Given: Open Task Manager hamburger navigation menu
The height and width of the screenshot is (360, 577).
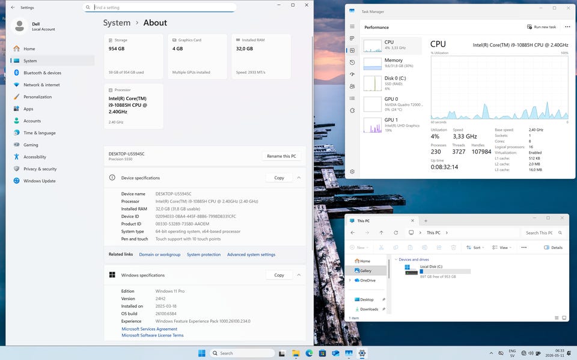Looking at the screenshot, I should click(x=352, y=26).
